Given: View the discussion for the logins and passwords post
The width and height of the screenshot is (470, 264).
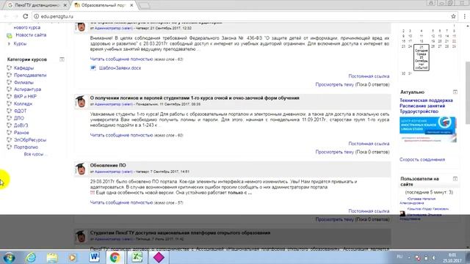Looking at the screenshot, I should click(x=335, y=152).
